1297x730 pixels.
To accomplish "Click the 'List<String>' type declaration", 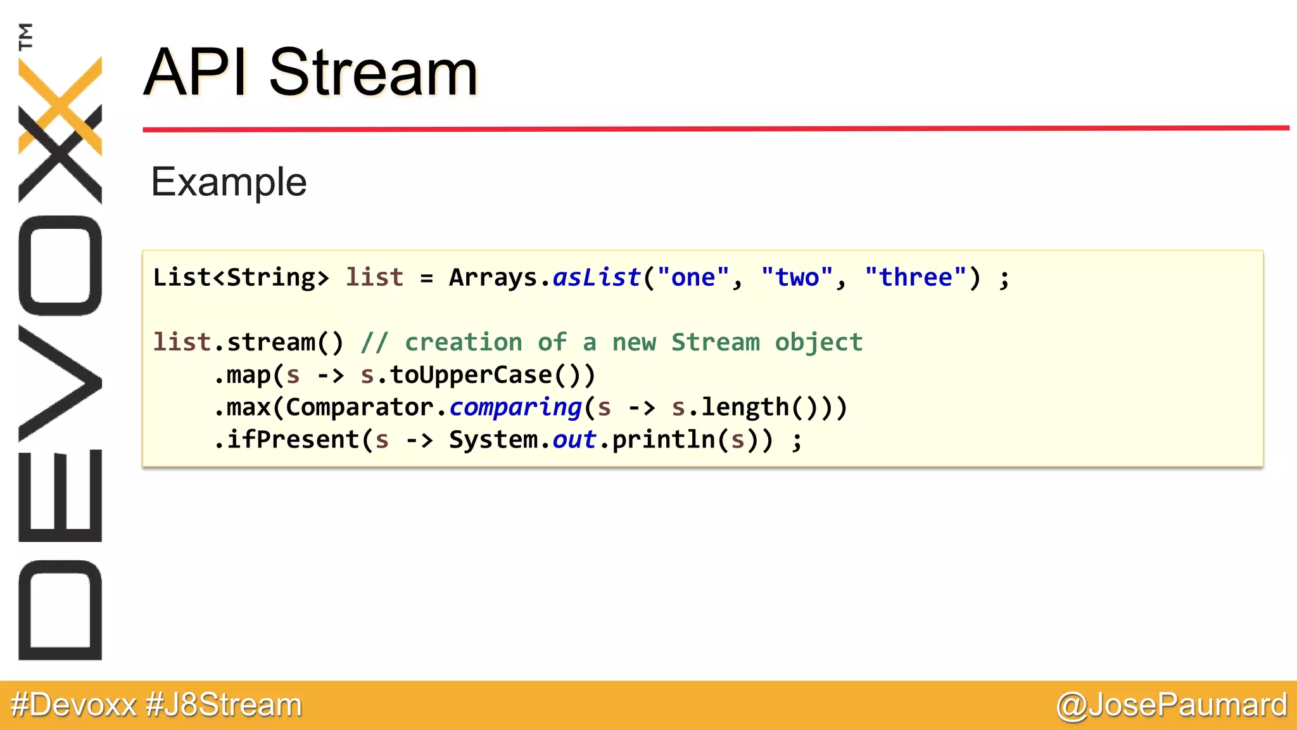I will point(241,278).
